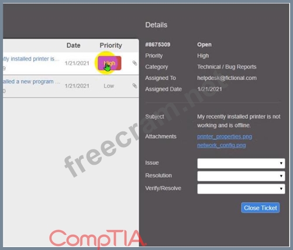
Task: Select the Low priority label
Action: [109, 86]
